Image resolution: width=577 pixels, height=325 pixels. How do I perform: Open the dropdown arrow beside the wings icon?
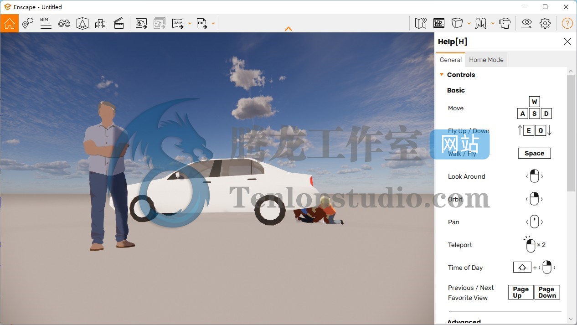click(x=493, y=24)
